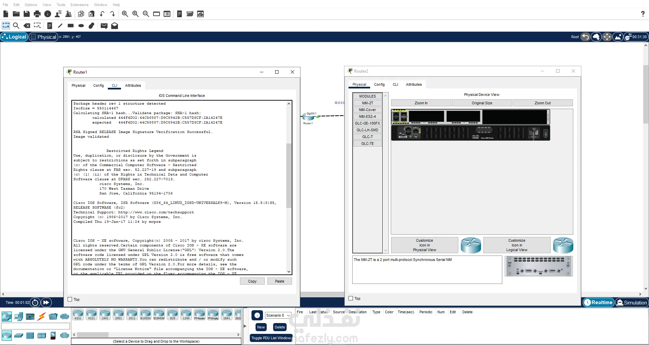This screenshot has height=345, width=649.
Task: Click the NIM-2T module preview image
Action: pyautogui.click(x=539, y=266)
